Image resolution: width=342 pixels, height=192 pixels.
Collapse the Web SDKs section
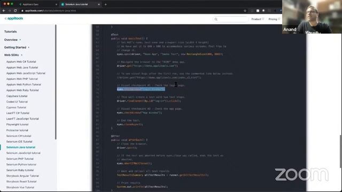coord(13,55)
